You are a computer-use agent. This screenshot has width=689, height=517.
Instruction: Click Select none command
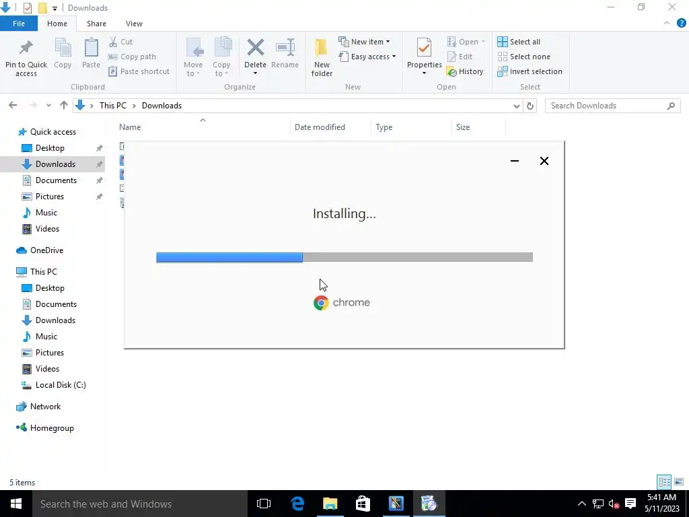pyautogui.click(x=523, y=57)
